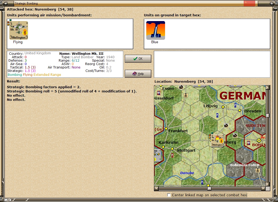The image size is (278, 202).
Task: Click the Cost/Turns value '3/3'
Action: click(109, 71)
